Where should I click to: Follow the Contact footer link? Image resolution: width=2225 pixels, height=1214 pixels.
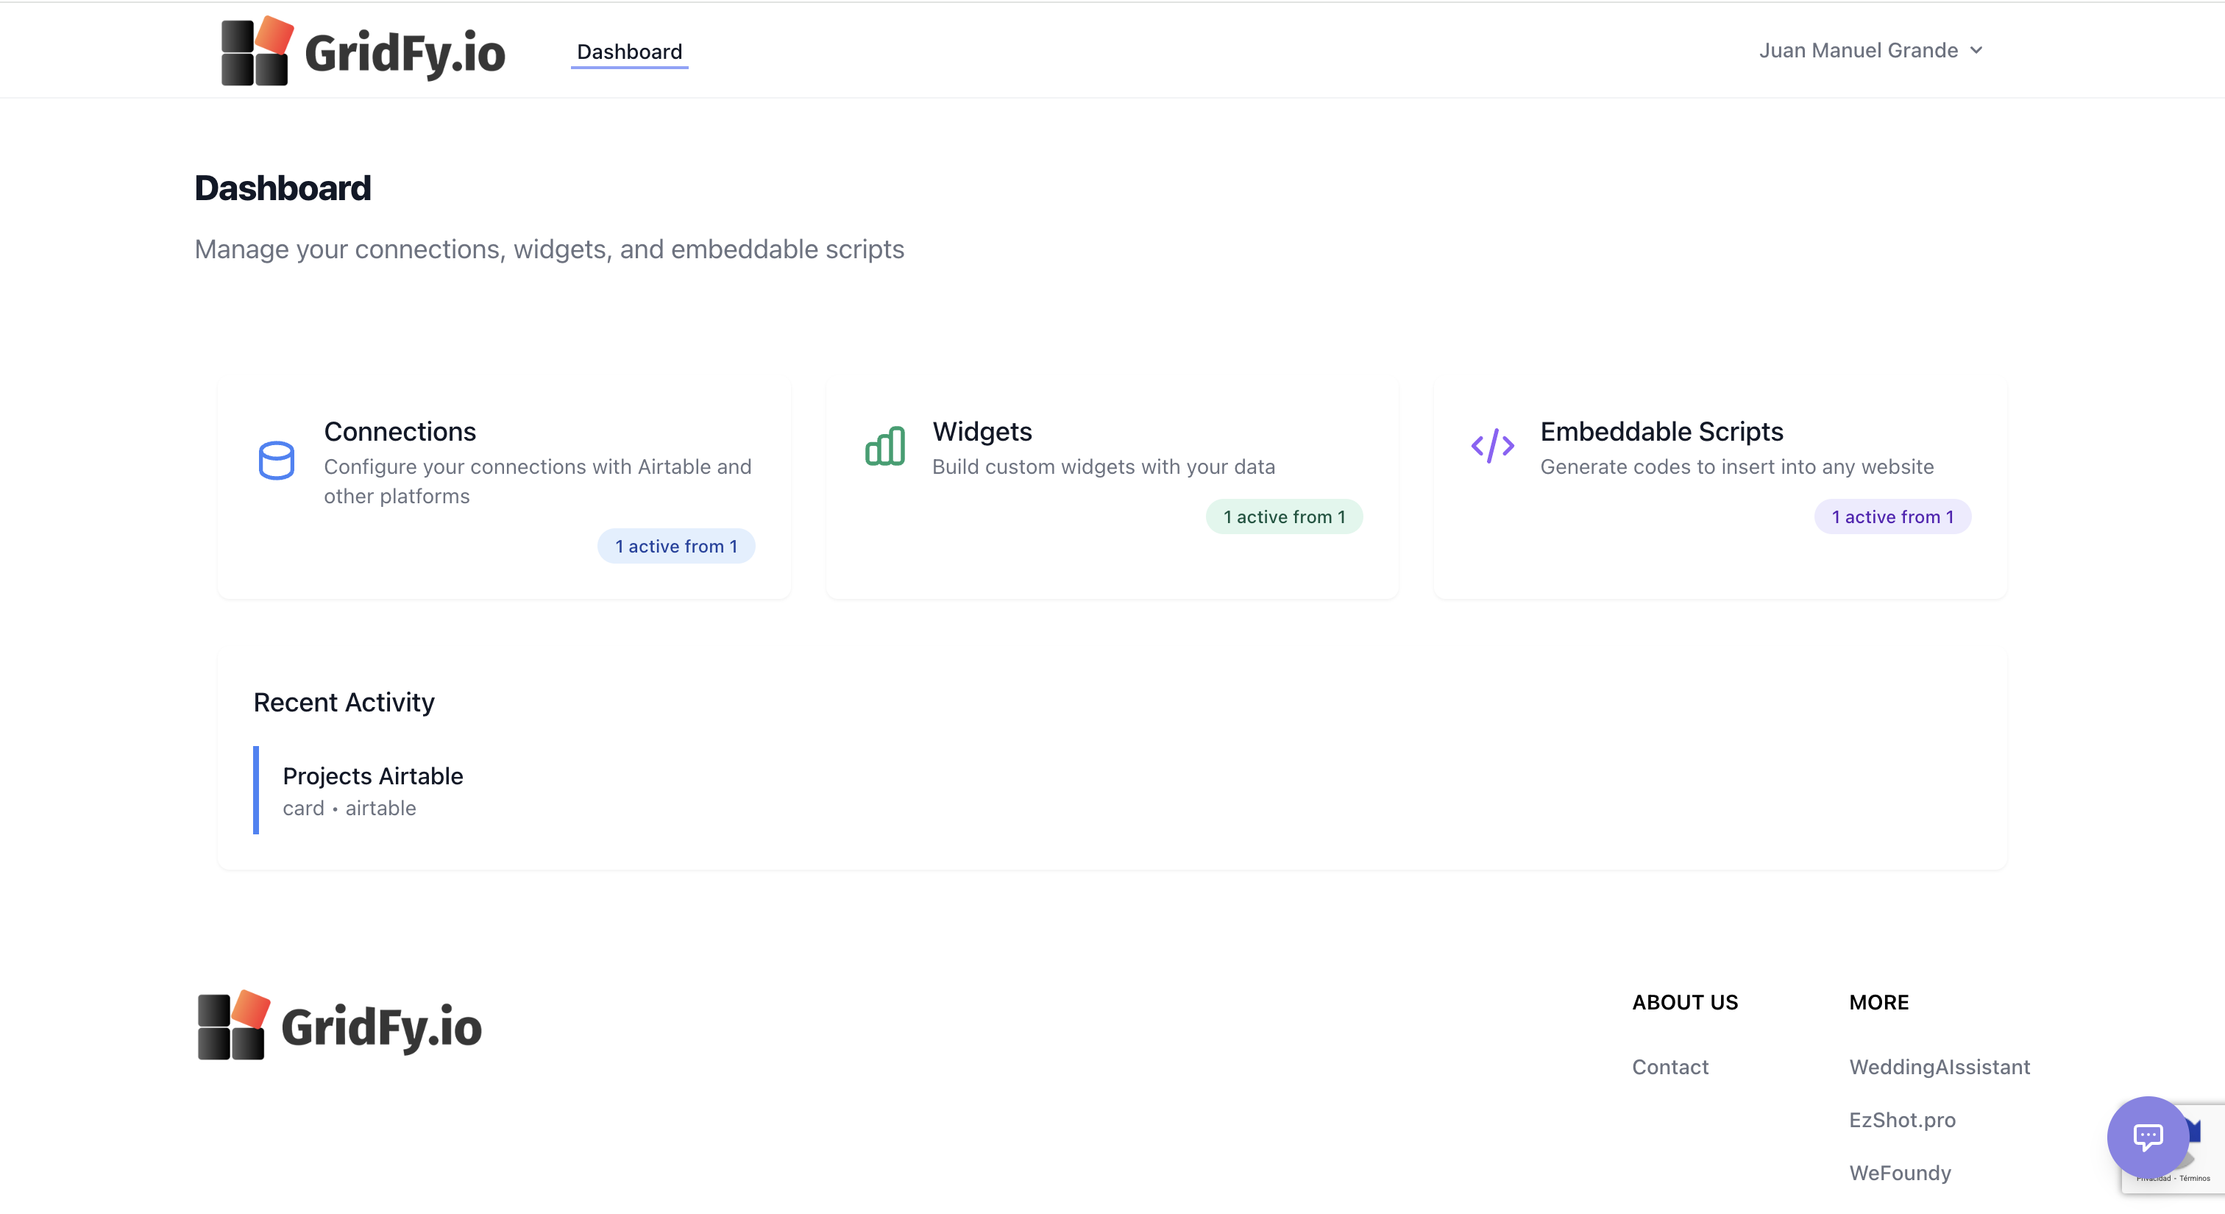(1669, 1066)
